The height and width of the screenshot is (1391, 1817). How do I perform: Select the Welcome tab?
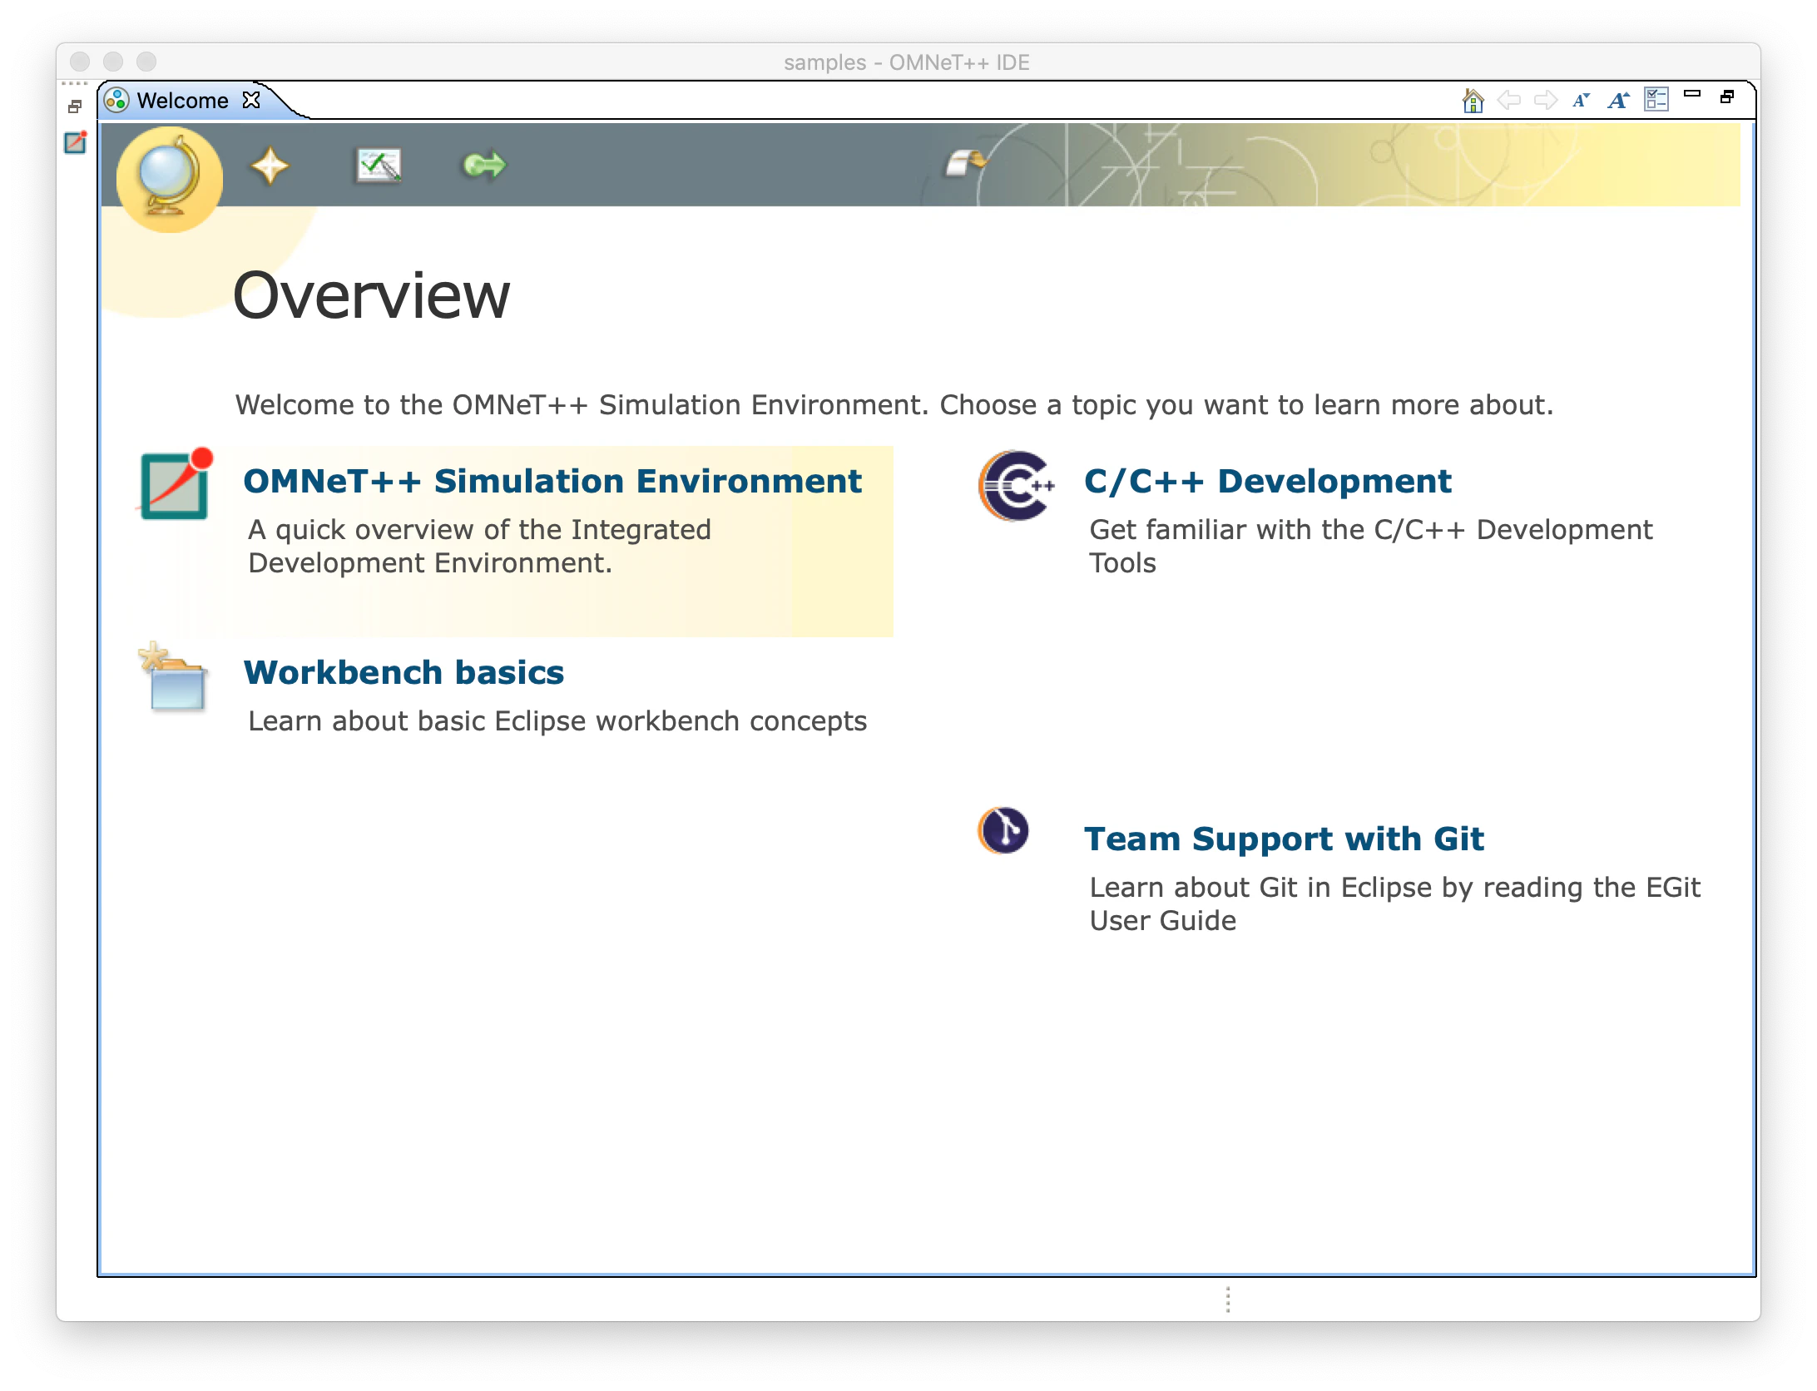coord(182,101)
